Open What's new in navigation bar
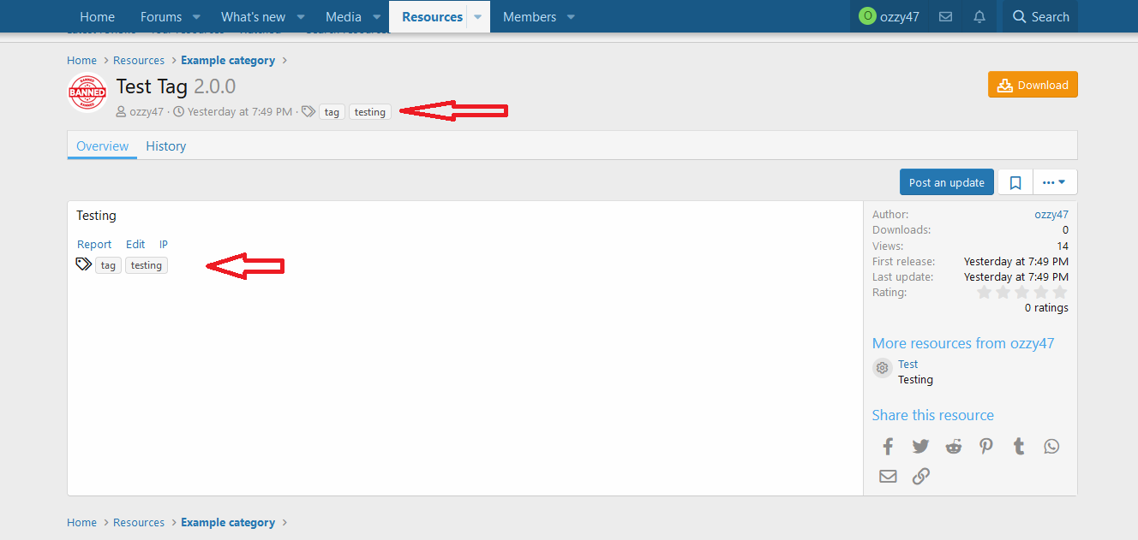 [253, 16]
